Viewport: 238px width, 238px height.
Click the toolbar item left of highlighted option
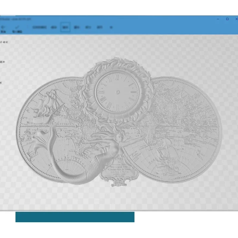point(54,27)
